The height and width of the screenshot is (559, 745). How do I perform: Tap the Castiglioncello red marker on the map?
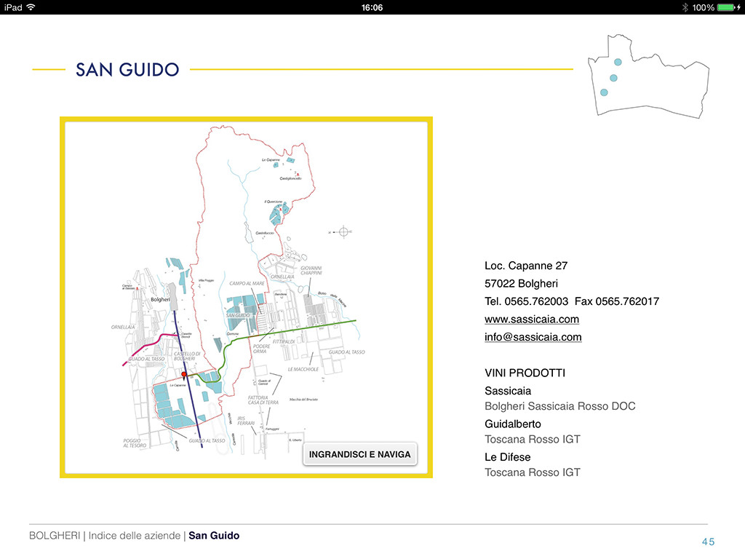(298, 175)
